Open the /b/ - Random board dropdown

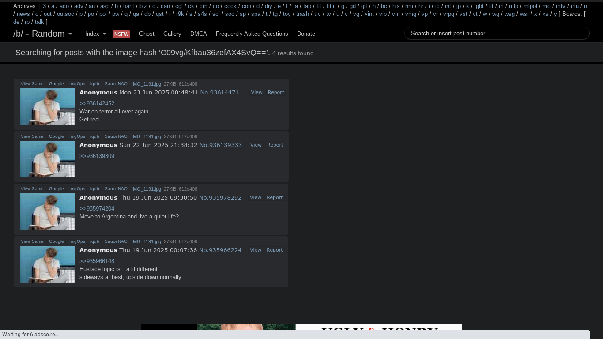tap(42, 34)
